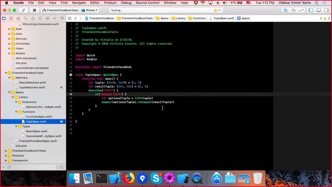Open the Source Control navigator

coord(11,19)
